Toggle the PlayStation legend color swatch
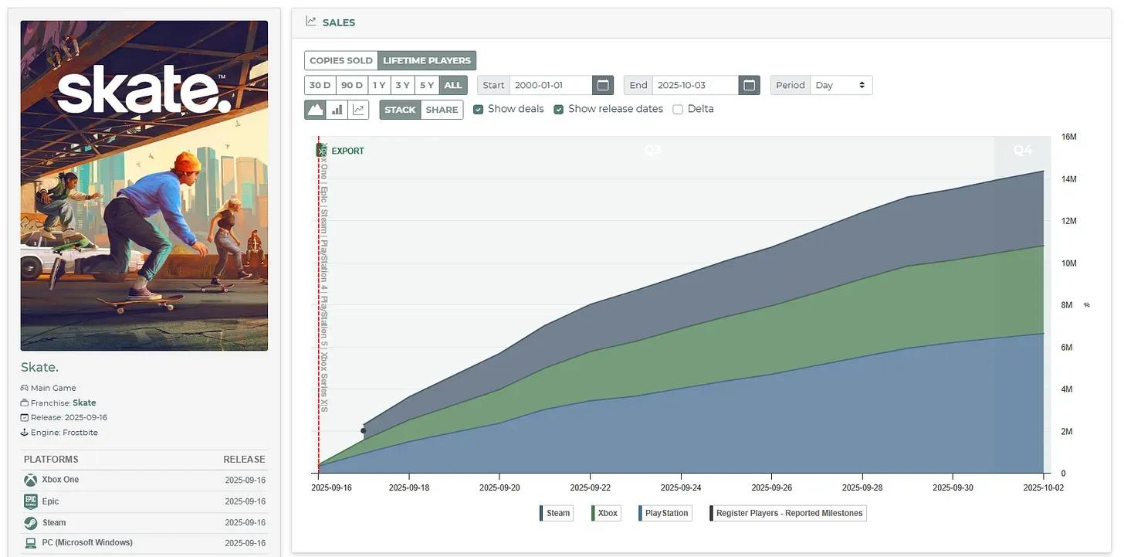 641,513
